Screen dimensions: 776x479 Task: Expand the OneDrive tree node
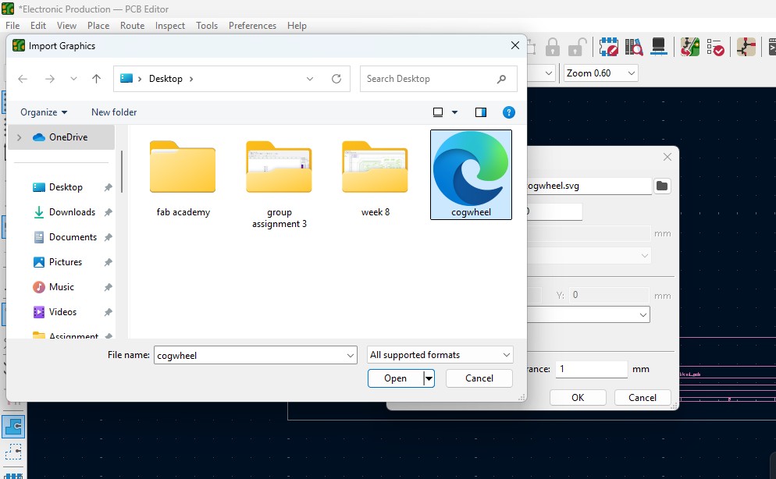20,137
